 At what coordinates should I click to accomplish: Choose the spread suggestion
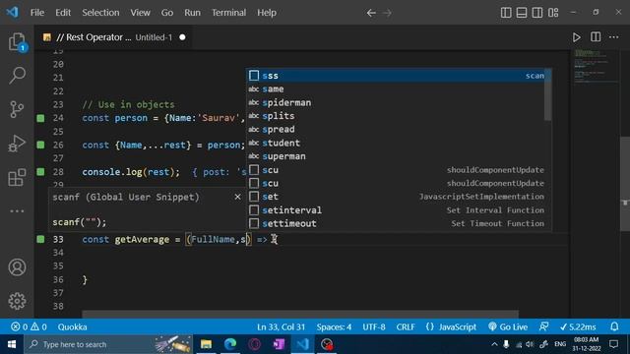[396, 129]
